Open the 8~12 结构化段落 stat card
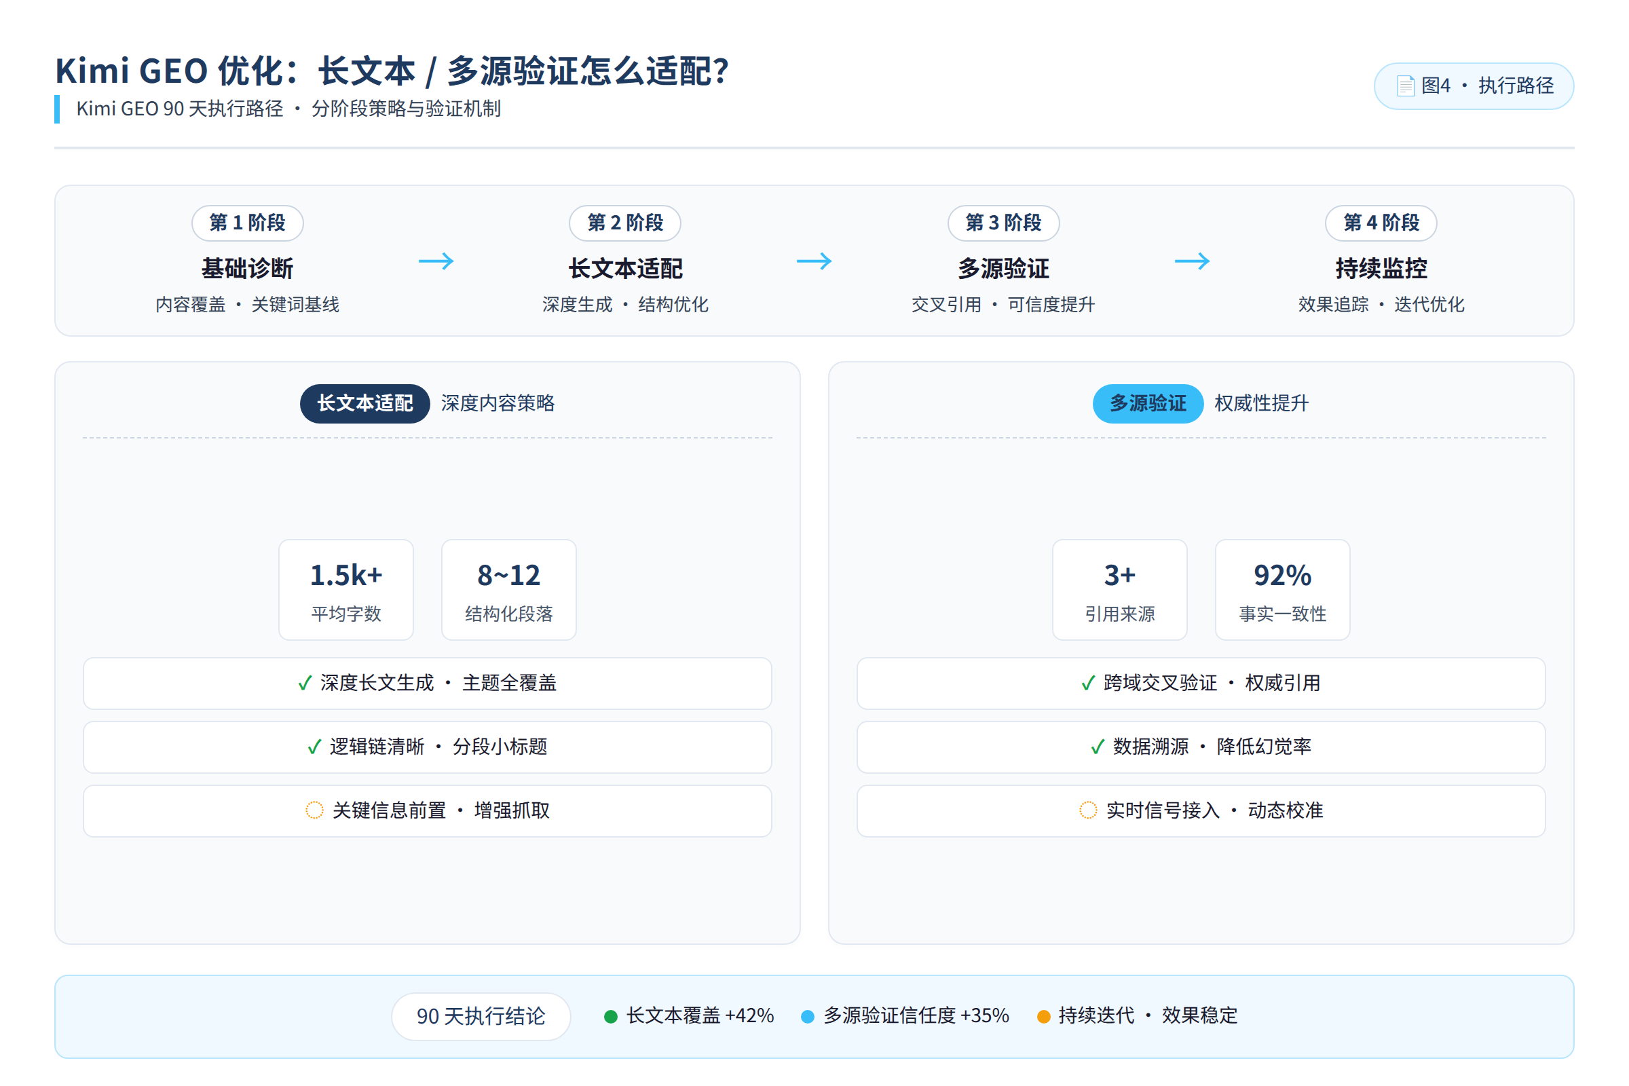This screenshot has height=1086, width=1629. [509, 590]
